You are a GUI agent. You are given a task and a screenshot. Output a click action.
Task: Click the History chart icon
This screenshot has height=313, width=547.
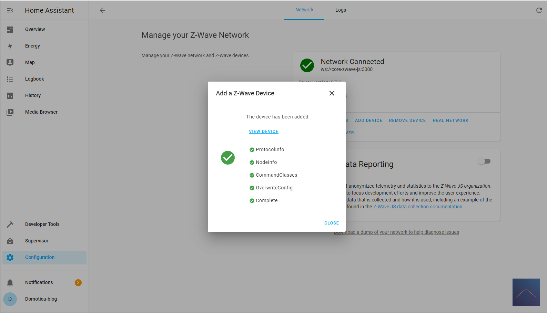click(x=10, y=96)
